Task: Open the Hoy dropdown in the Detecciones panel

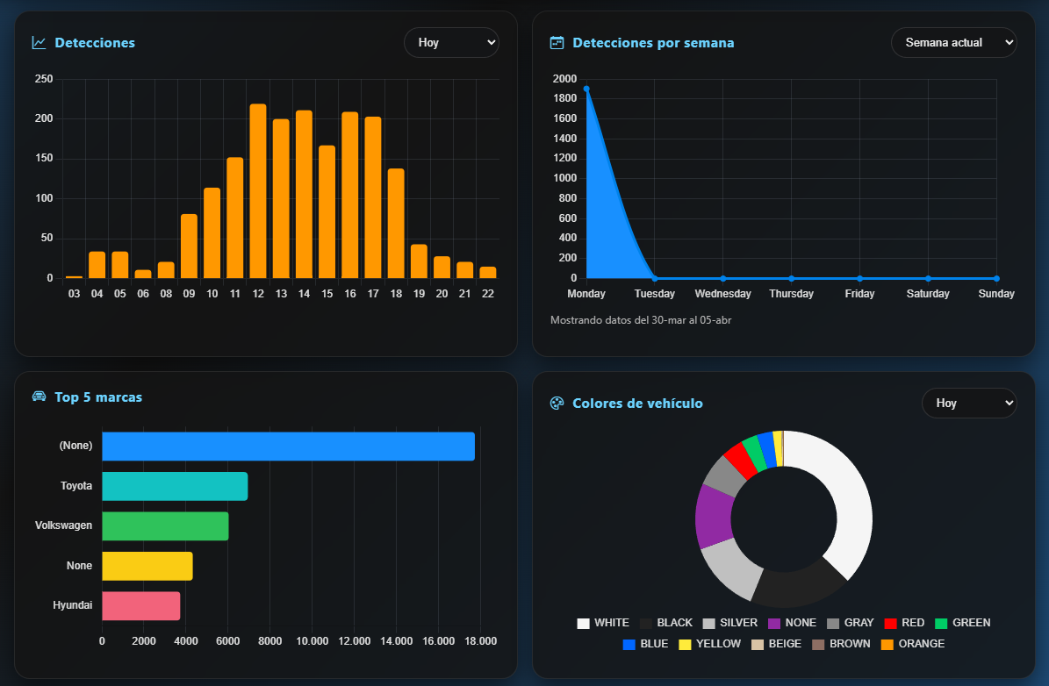Action: [x=451, y=42]
